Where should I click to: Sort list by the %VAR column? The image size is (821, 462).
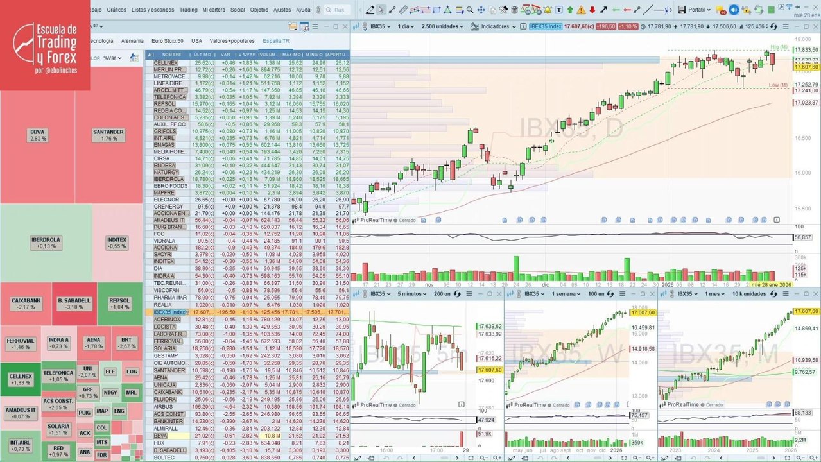coord(248,55)
